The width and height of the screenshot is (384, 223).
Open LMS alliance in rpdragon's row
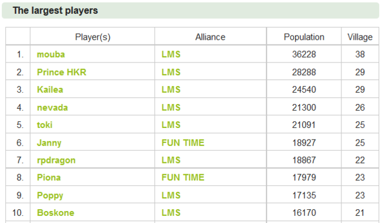click(x=171, y=160)
